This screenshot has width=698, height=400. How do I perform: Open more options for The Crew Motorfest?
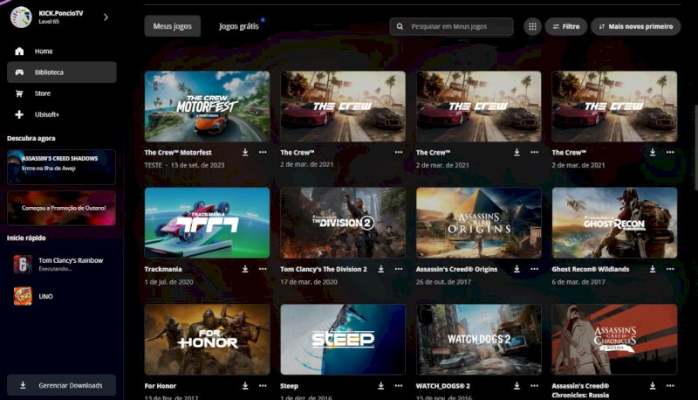[263, 152]
